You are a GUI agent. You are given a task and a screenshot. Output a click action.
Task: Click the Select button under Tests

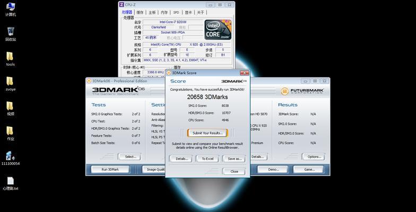131,157
